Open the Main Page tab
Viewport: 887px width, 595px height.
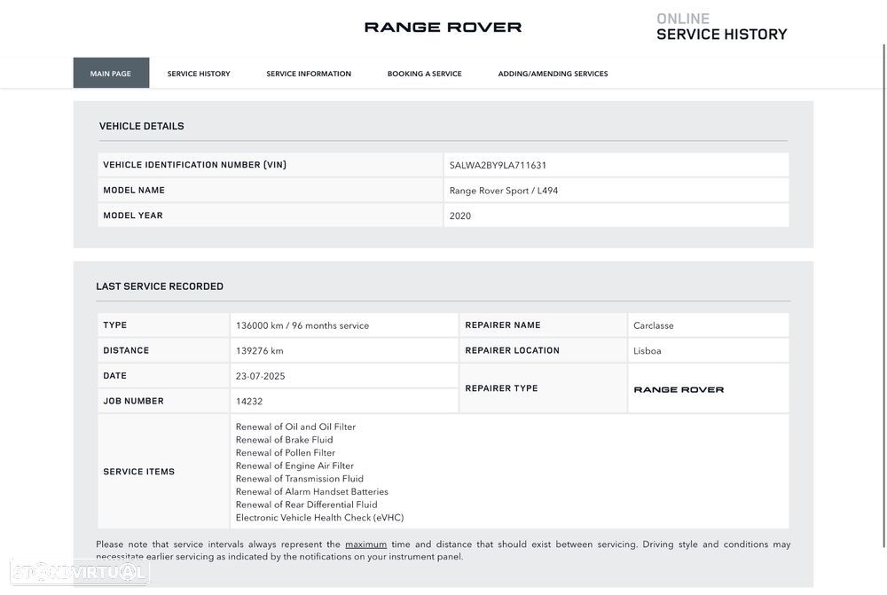coord(111,73)
